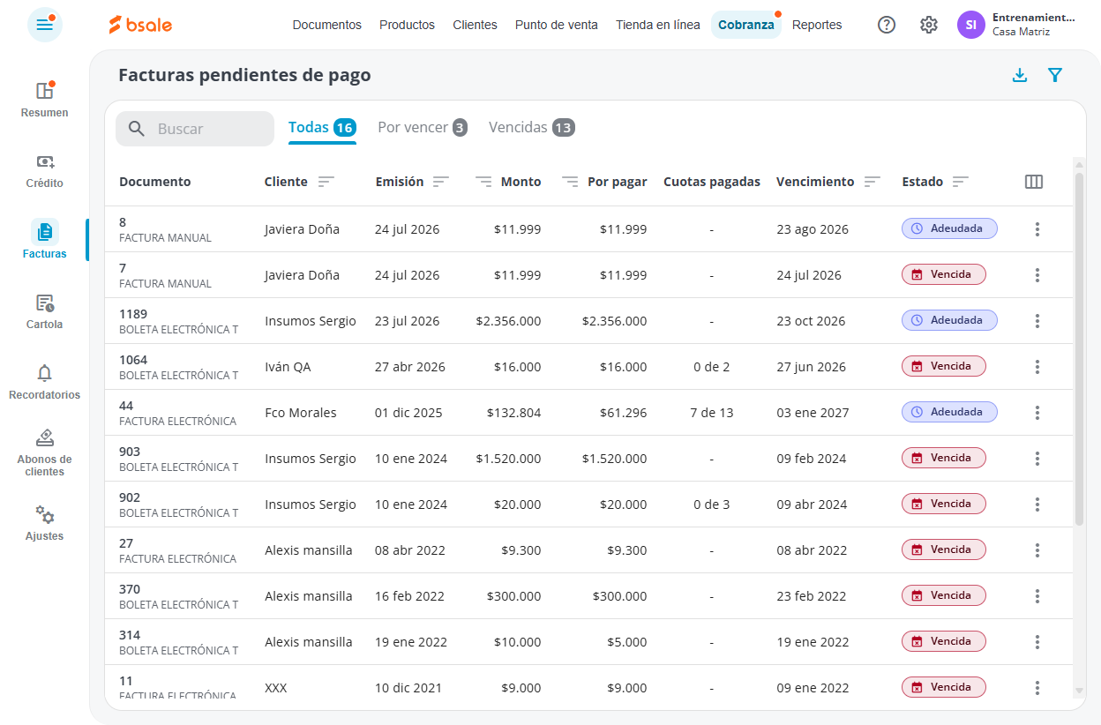Image resolution: width=1101 pixels, height=725 pixels.
Task: Sort by Por pagar column
Action: click(x=571, y=182)
